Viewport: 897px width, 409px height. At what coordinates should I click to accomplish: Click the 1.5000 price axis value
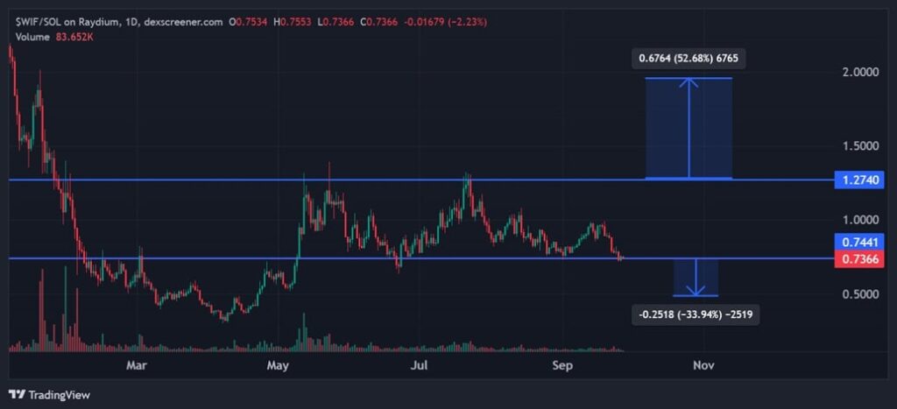coord(860,146)
